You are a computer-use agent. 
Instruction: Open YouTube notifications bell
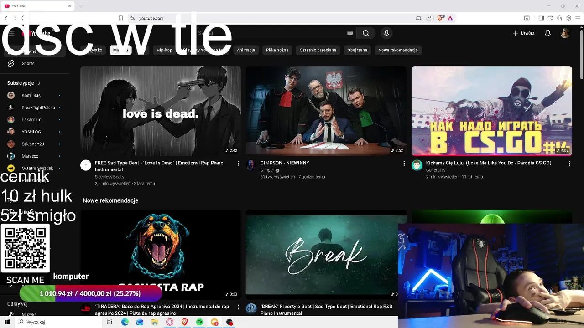547,33
